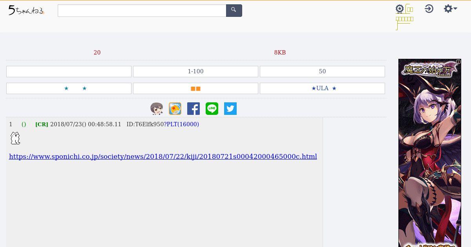Click post number 1
Screen dimensions: 471x247
(x=11, y=124)
